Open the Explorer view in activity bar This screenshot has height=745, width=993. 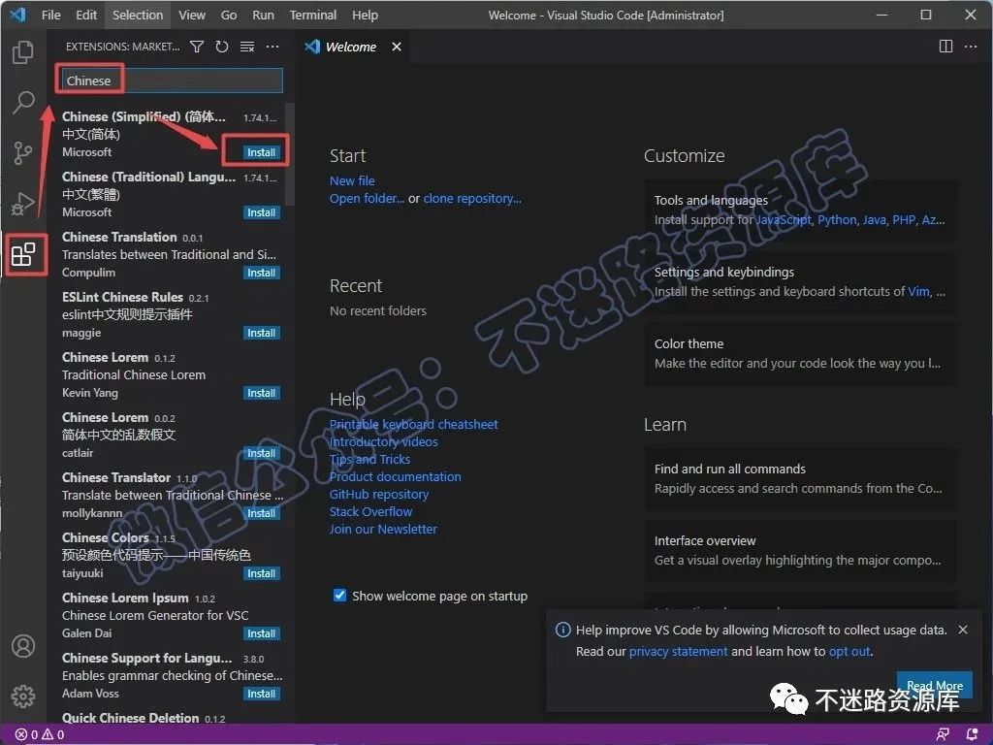[23, 52]
